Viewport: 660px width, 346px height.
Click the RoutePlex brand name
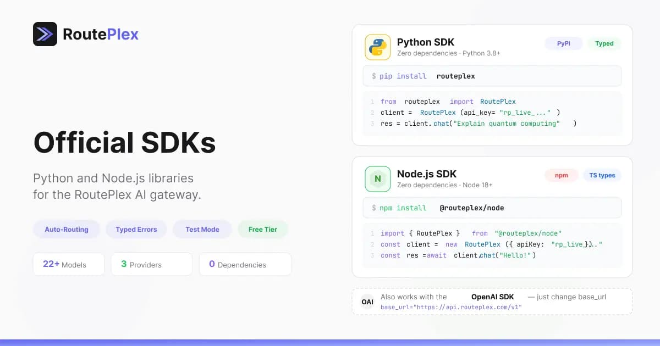[101, 34]
